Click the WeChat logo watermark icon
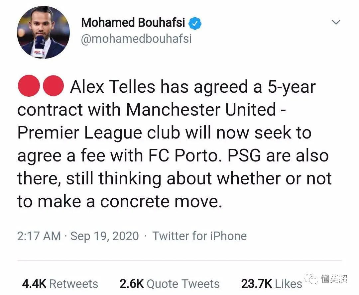 [x=310, y=278]
